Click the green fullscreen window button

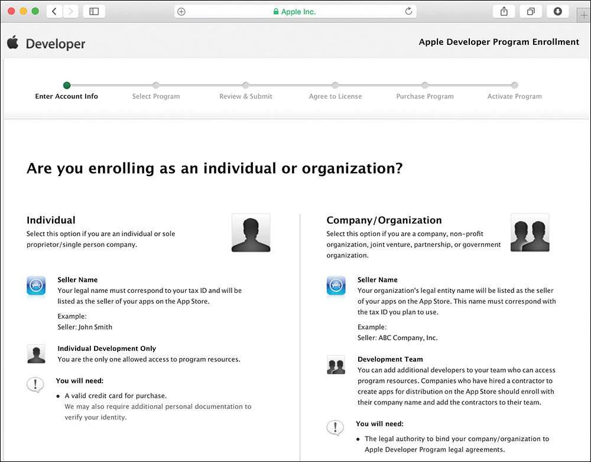pyautogui.click(x=35, y=11)
